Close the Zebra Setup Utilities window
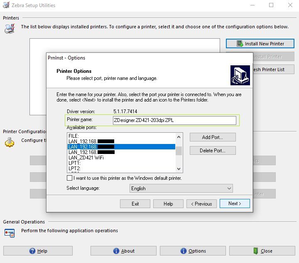Screen dimensions: 299x263 [x=290, y=5]
